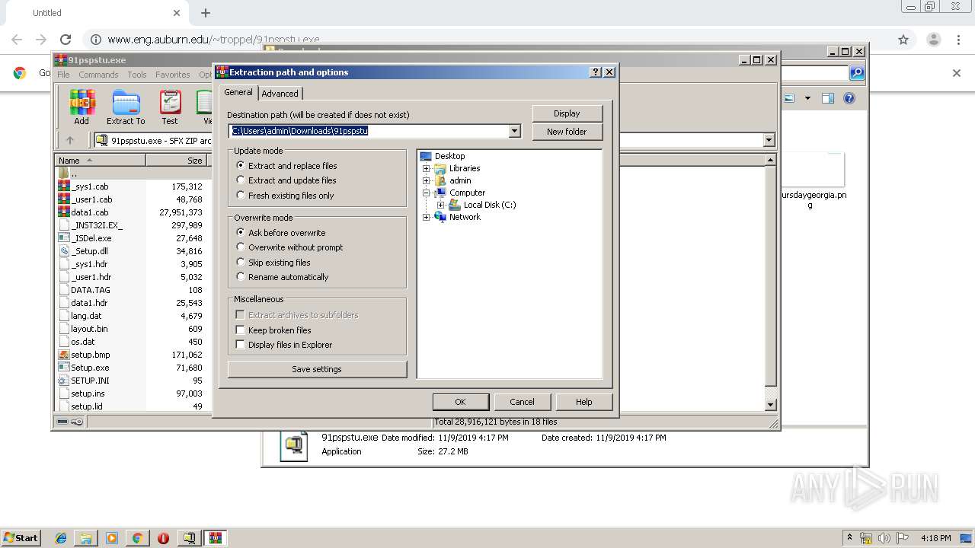Open Windows Media Player taskbar icon

pyautogui.click(x=112, y=538)
